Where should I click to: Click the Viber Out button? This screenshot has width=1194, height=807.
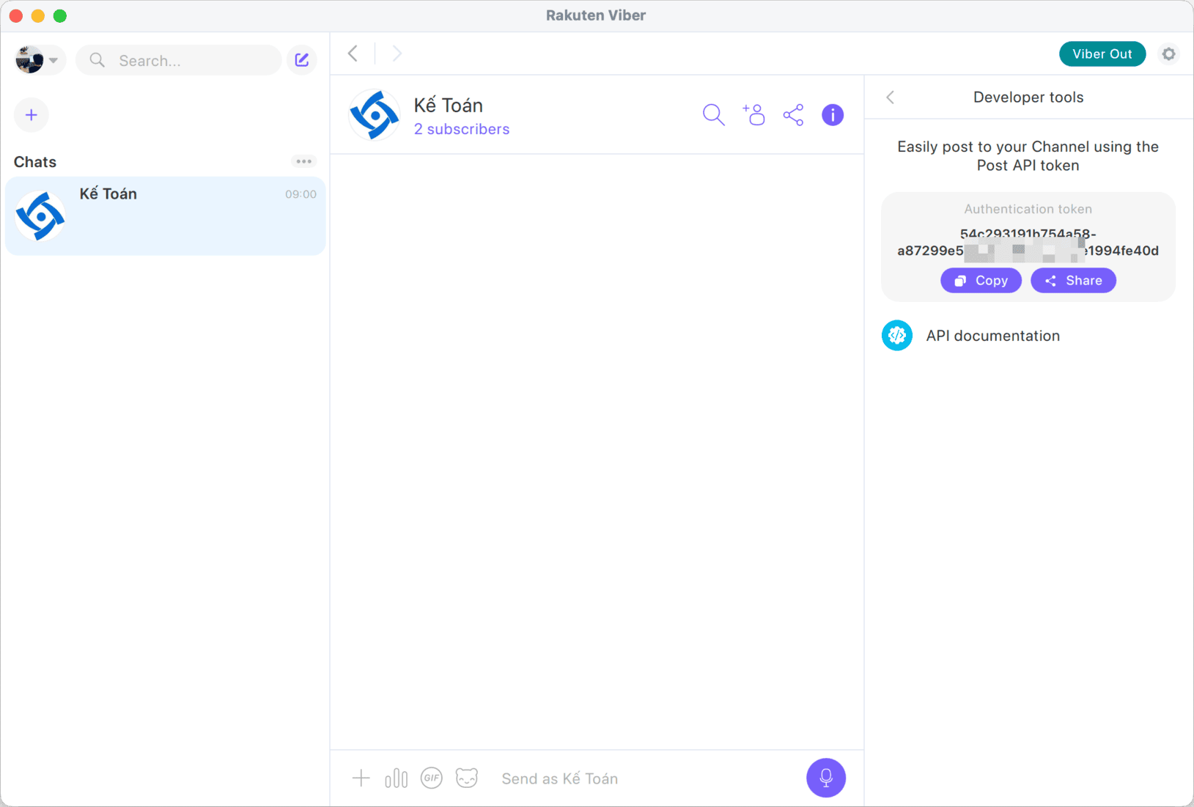click(x=1102, y=54)
